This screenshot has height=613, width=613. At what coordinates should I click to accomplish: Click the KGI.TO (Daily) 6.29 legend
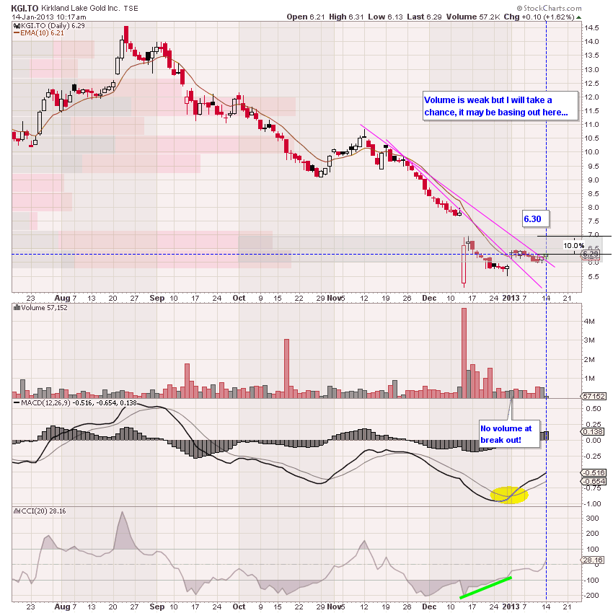pyautogui.click(x=53, y=26)
